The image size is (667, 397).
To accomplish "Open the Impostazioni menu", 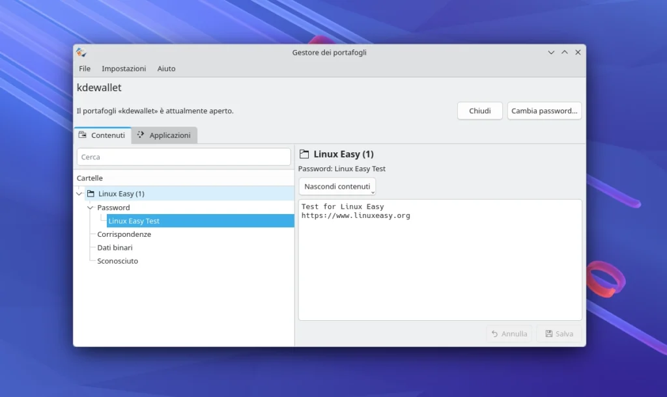I will point(124,68).
